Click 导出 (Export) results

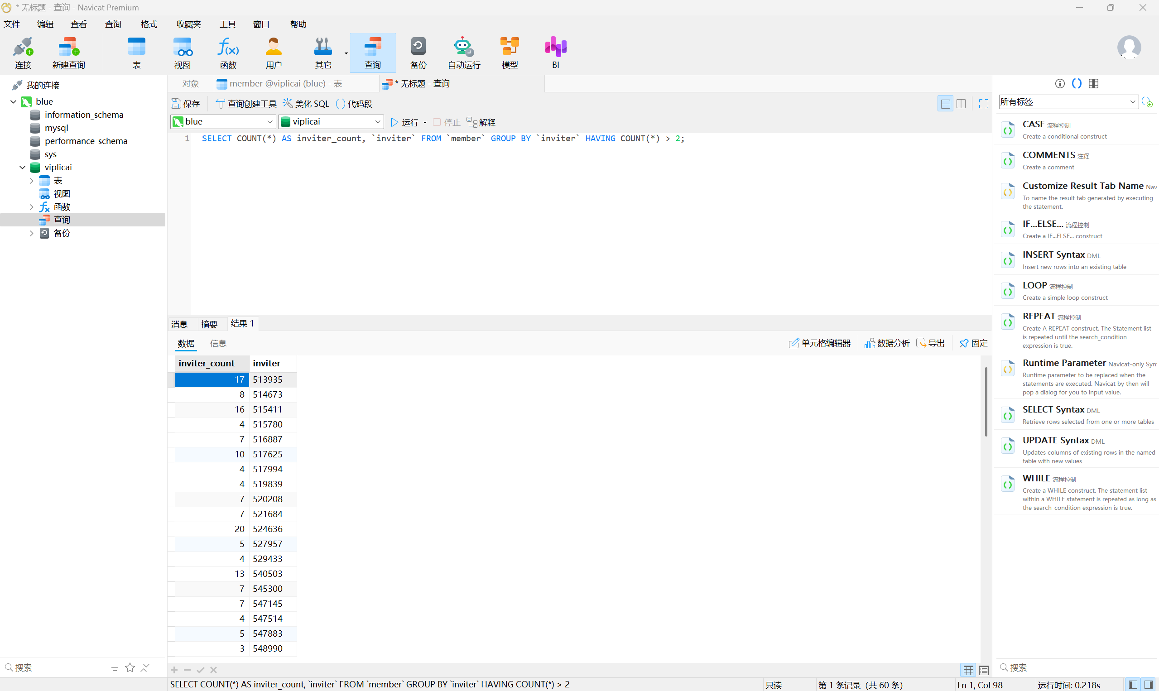pos(930,343)
